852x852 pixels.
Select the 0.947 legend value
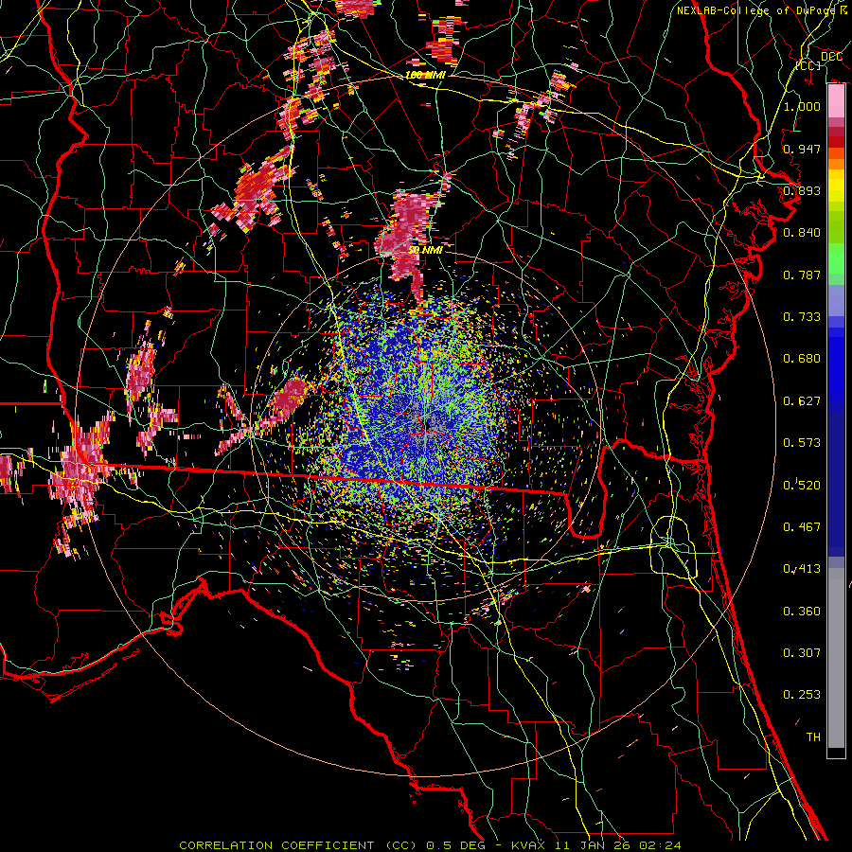coord(802,149)
